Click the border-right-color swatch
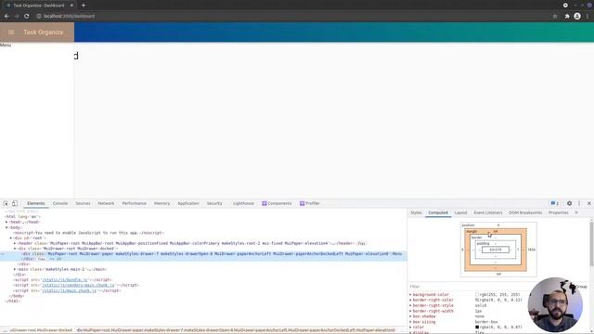 pos(477,300)
